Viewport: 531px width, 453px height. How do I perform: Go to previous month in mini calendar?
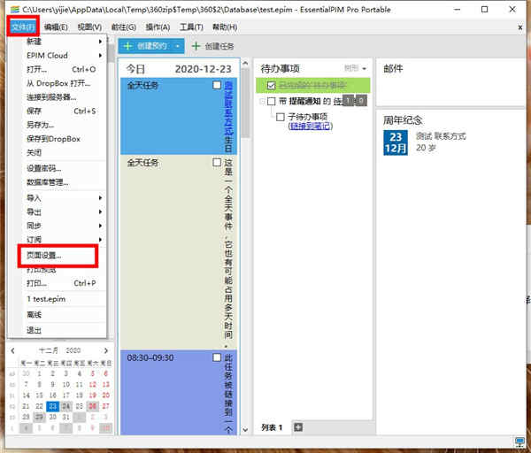13,350
